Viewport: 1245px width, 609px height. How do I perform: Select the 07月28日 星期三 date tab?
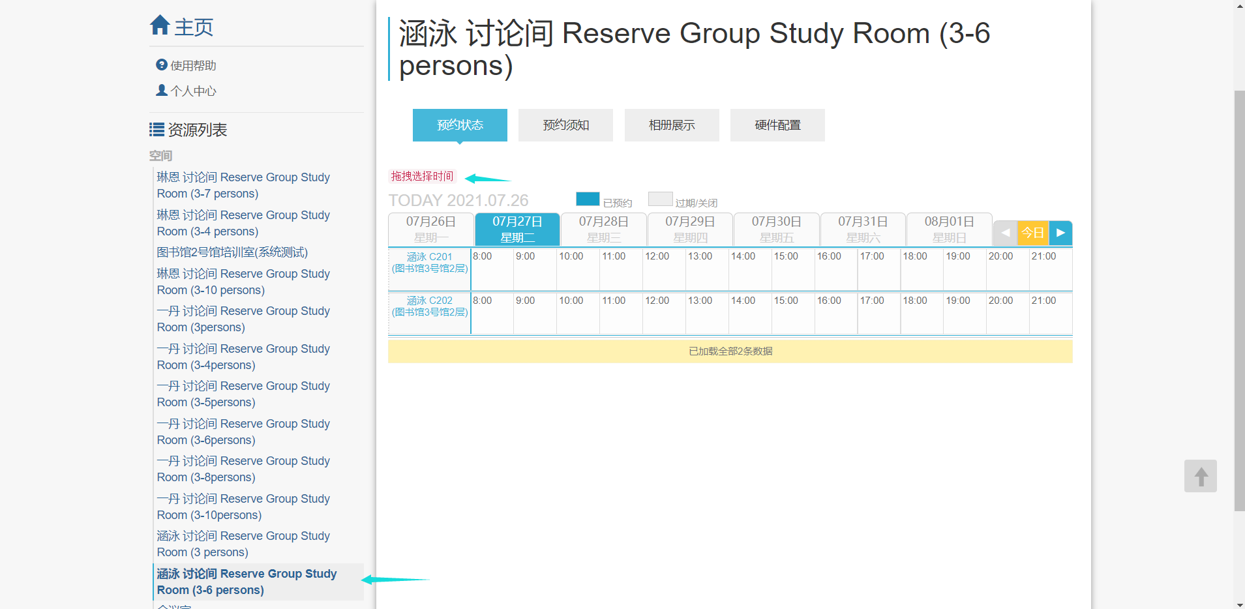coord(603,230)
